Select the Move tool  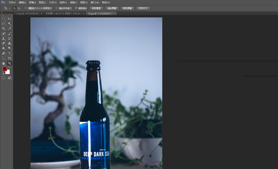9,19
